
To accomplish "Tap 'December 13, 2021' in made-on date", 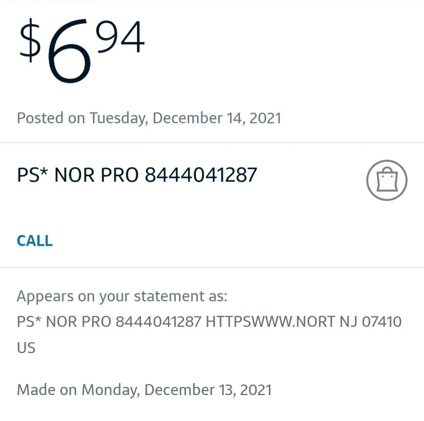I will click(208, 390).
